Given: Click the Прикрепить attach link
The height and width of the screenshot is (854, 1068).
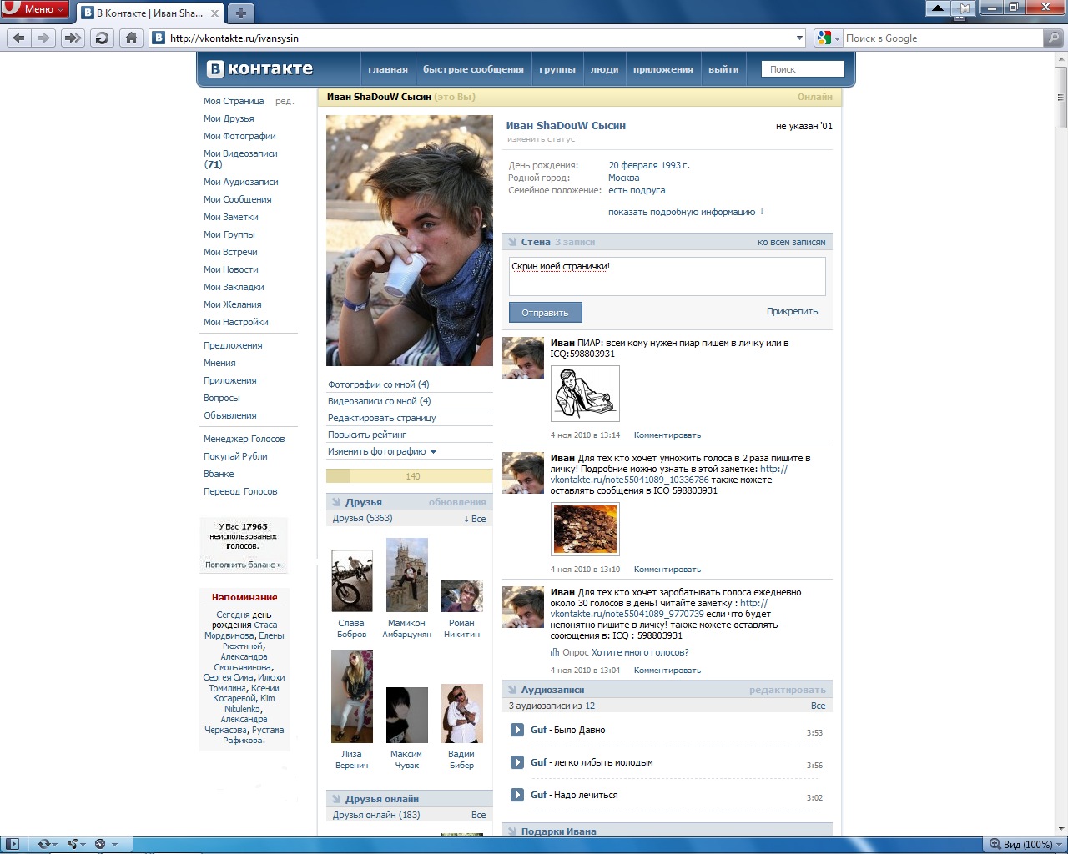Looking at the screenshot, I should click(x=792, y=311).
